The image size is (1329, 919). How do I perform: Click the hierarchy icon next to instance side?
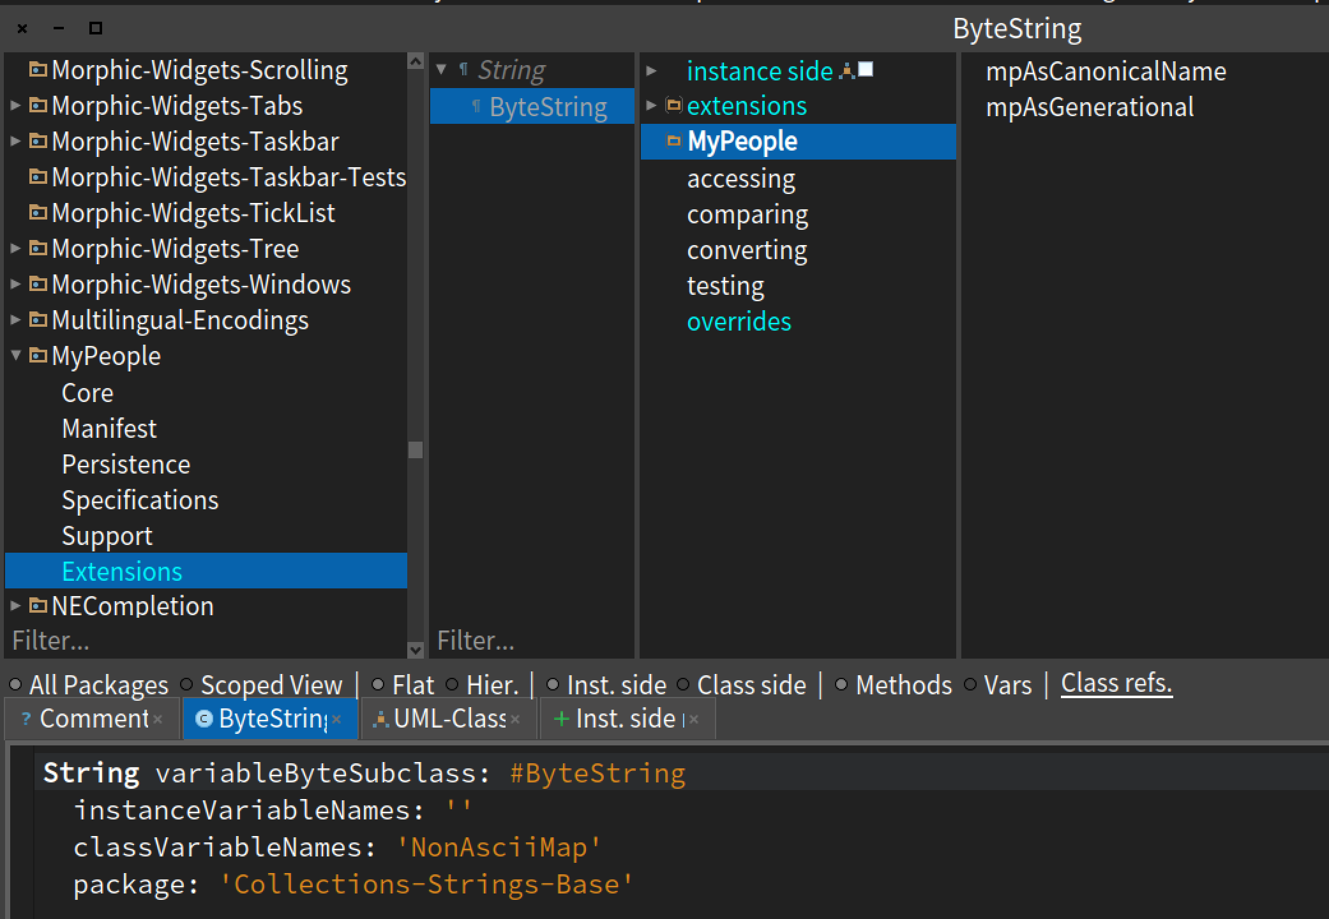(x=843, y=71)
